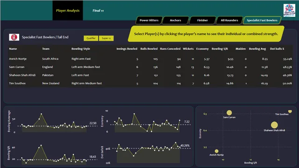The width and height of the screenshot is (299, 168).
Task: Click Tim Southee's 50.00% dot balls value
Action: click(287, 84)
